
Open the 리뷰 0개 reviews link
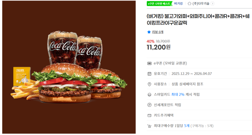click(x=157, y=32)
